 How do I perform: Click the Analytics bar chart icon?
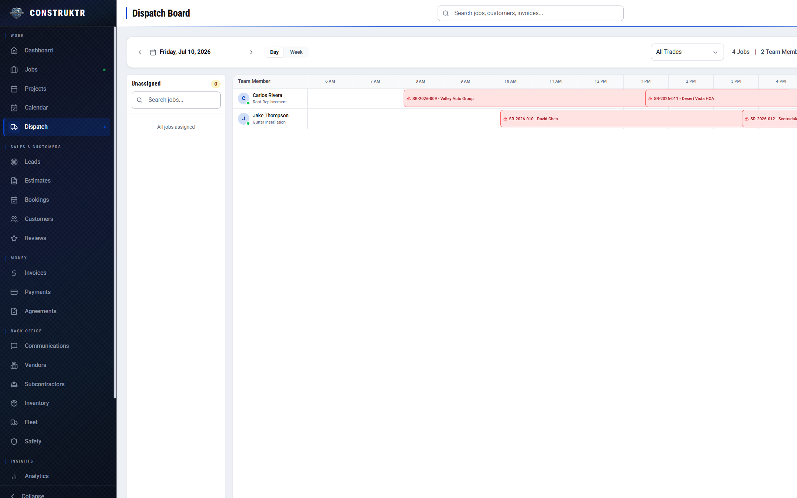click(x=14, y=476)
